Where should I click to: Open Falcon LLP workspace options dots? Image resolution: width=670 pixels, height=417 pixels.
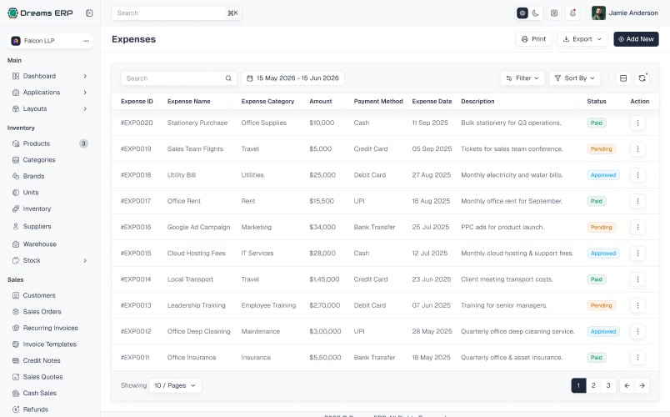click(x=86, y=41)
